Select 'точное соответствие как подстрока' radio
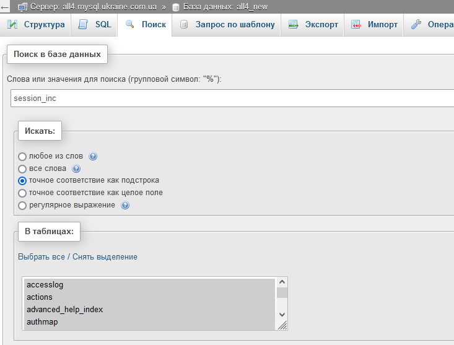The image size is (454, 345). coord(22,181)
